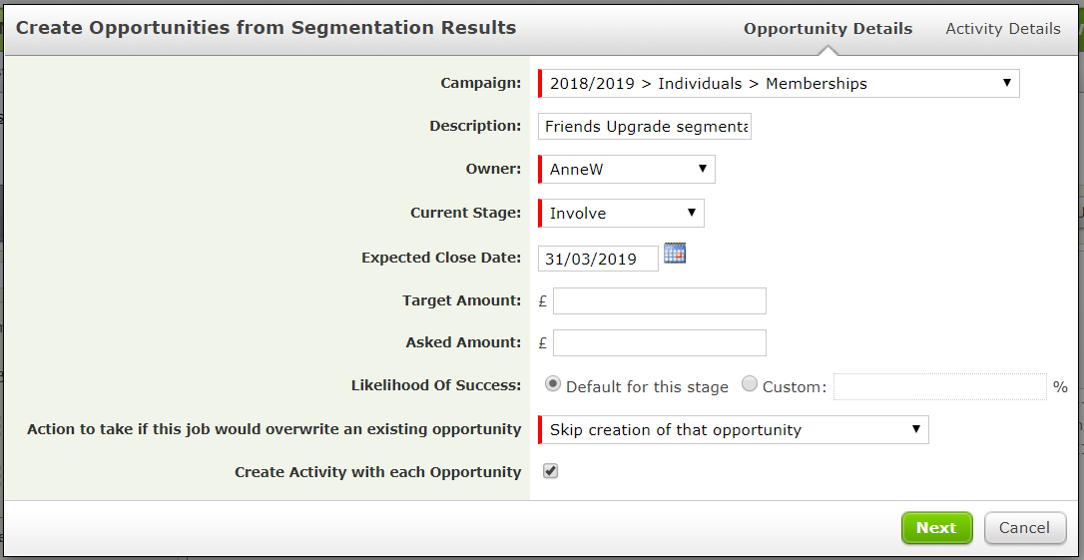Screen dimensions: 1084x560
Task: Click into the Target Amount field
Action: [660, 300]
